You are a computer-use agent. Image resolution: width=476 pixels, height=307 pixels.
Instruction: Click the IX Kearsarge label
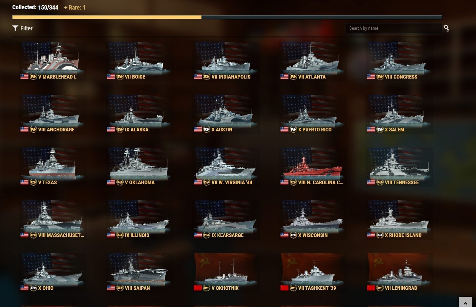[x=228, y=235]
